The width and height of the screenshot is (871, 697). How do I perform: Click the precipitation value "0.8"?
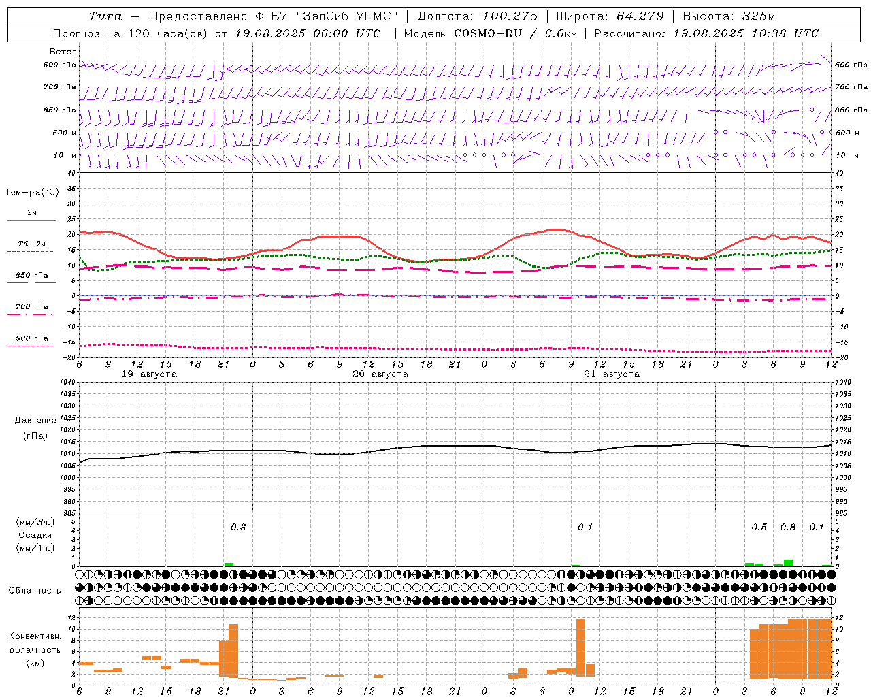[788, 528]
